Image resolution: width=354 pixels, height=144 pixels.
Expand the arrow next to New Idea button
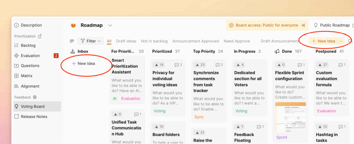coord(341,41)
